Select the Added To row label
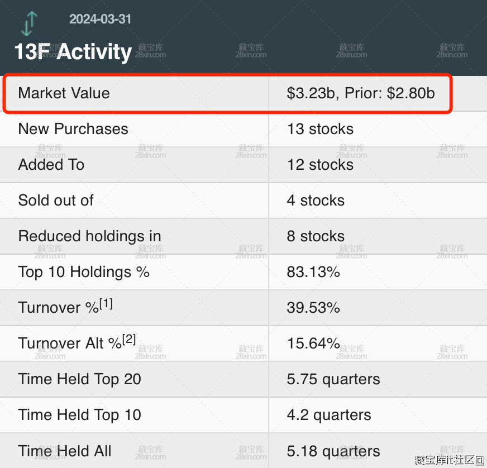Image resolution: width=487 pixels, height=468 pixels. coord(51,165)
